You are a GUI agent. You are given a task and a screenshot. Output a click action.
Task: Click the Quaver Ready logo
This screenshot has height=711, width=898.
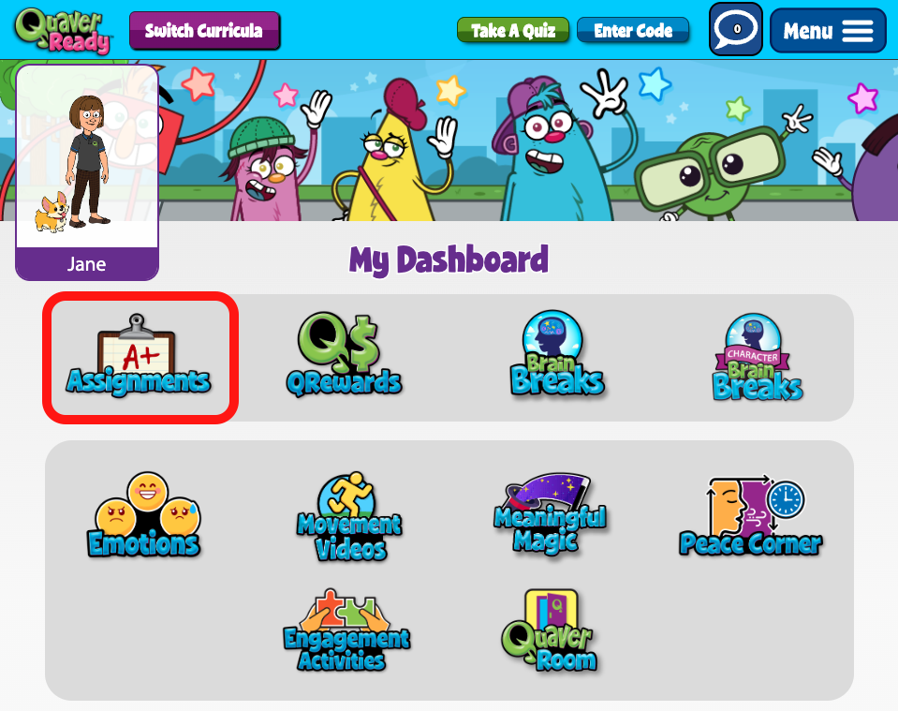(x=62, y=30)
